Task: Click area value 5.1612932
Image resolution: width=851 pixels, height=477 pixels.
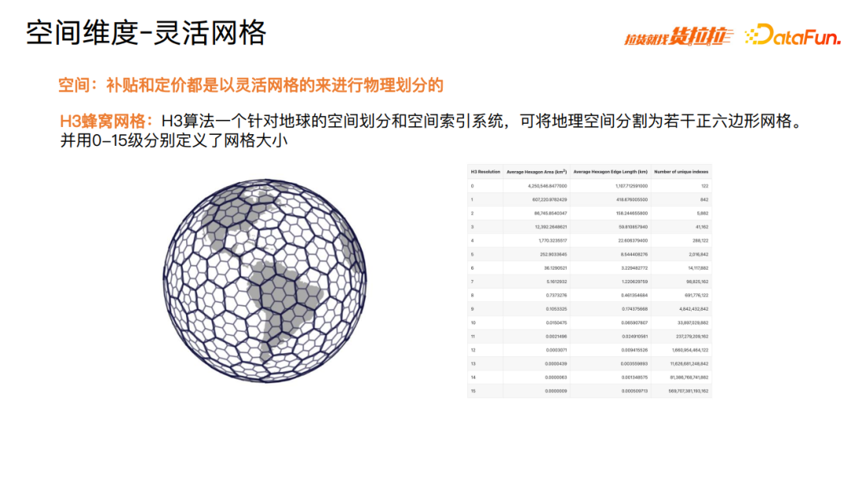Action: click(556, 281)
